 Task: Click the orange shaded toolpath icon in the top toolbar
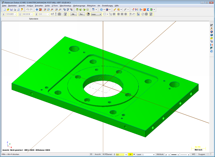pyautogui.click(x=144, y=10)
